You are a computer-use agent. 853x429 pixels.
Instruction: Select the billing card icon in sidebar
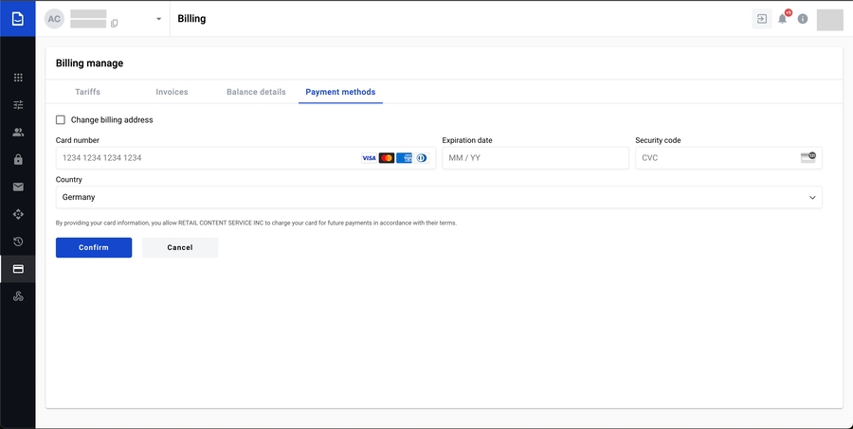click(x=18, y=269)
